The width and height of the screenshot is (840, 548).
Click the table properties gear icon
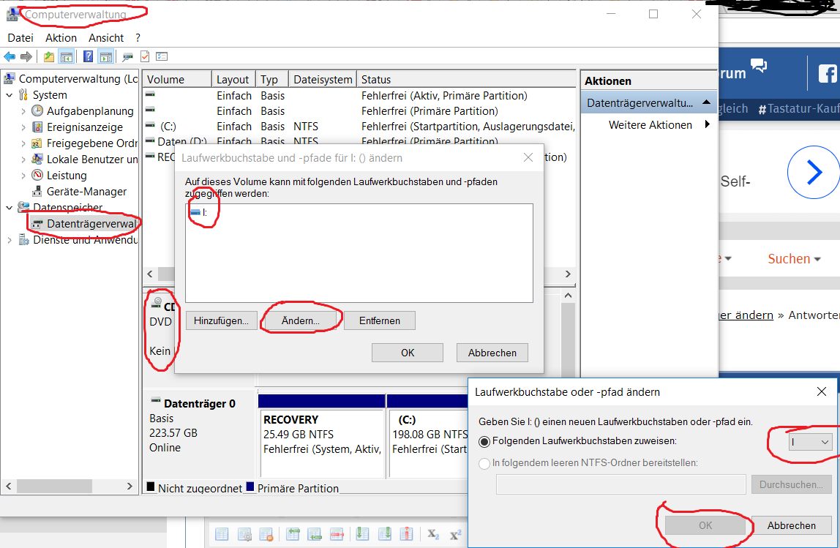(245, 534)
